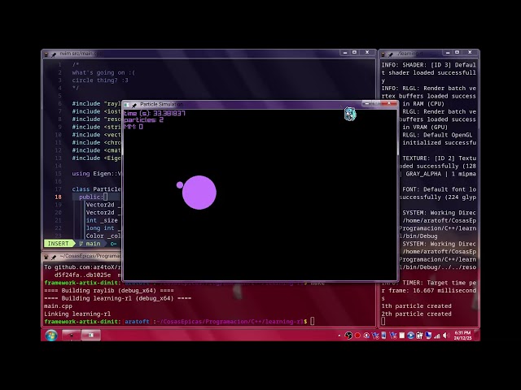The image size is (521, 390).
Task: Close the nvim editor window
Action: pos(367,52)
